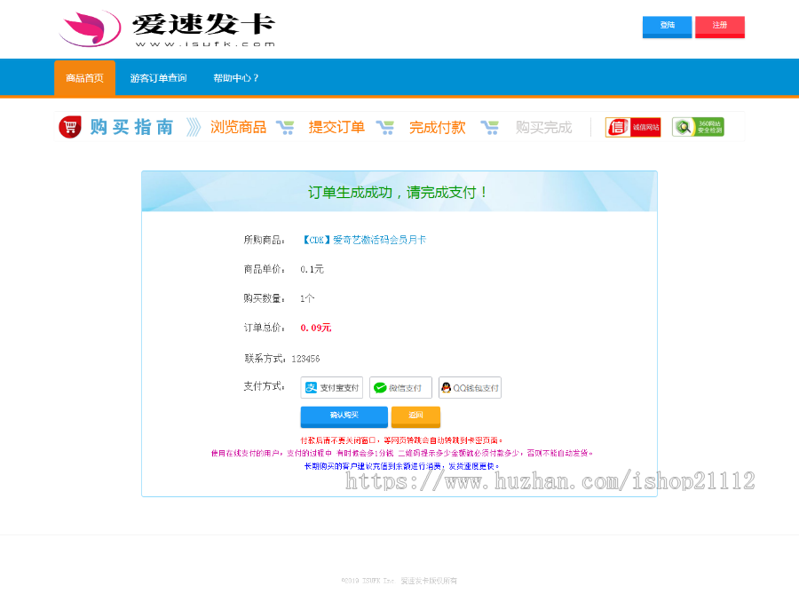799x594 pixels.
Task: Click the blue 长期购买的客户 recharge tip
Action: click(x=401, y=466)
